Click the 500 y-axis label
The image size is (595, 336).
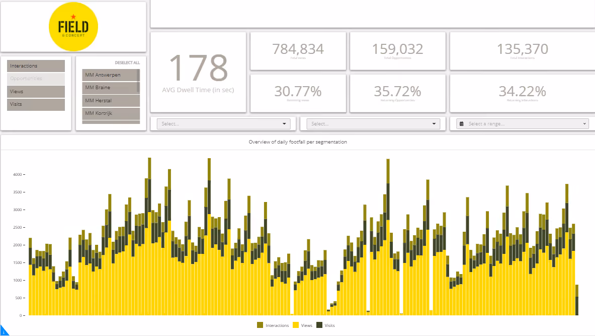pos(19,298)
